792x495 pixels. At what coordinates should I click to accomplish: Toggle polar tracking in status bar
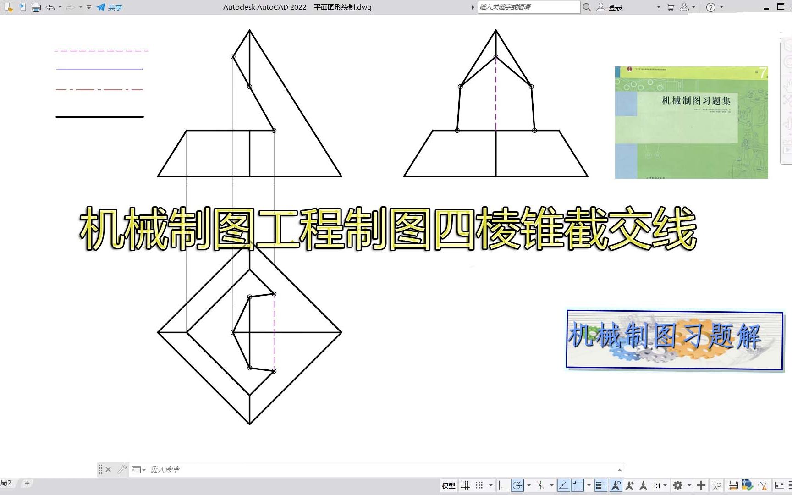pyautogui.click(x=517, y=485)
